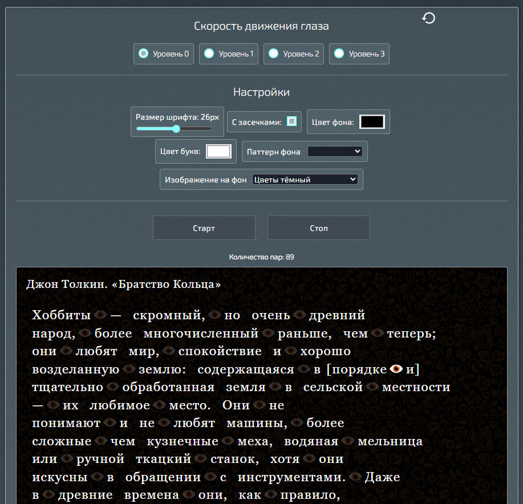
Task: Click the eye icon after 'Хоббиты'
Action: click(x=100, y=314)
